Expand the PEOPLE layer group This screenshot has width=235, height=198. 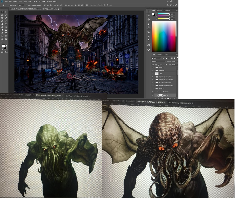155,68
